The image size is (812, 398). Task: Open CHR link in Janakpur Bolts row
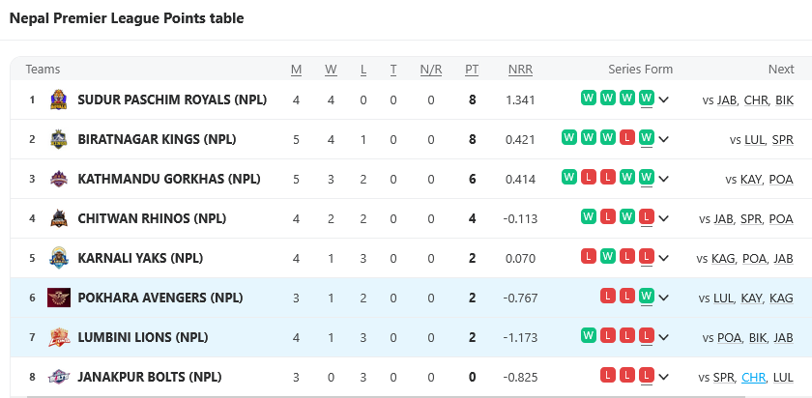(753, 377)
